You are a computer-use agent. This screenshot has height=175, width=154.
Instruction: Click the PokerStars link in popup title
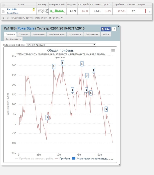click(x=26, y=28)
